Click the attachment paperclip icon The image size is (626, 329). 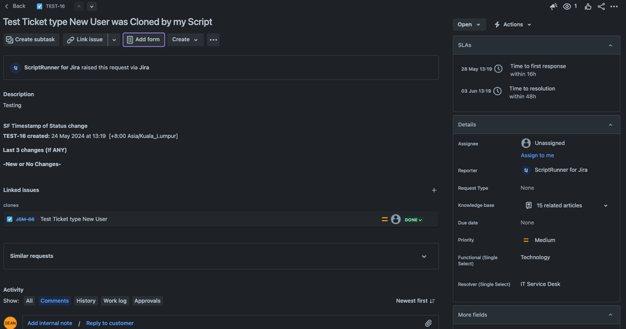tap(429, 323)
